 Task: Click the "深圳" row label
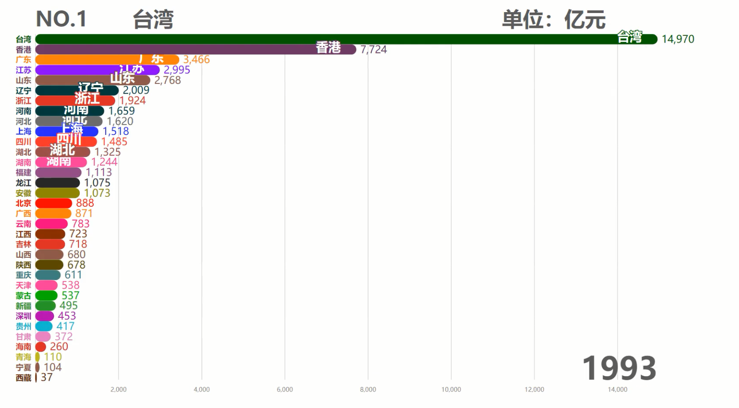(x=24, y=316)
